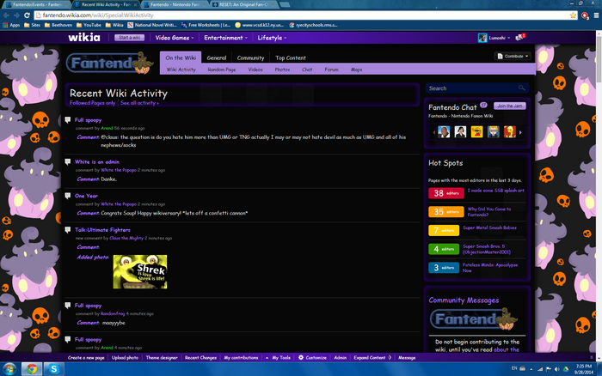
Task: Click the search magnifier icon
Action: pyautogui.click(x=521, y=88)
